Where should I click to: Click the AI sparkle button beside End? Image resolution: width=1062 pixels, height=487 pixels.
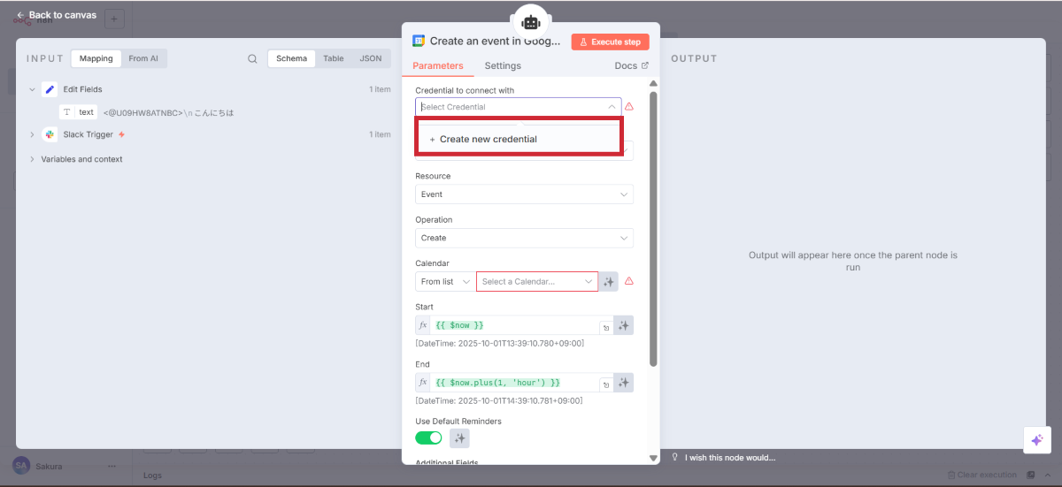pos(624,383)
